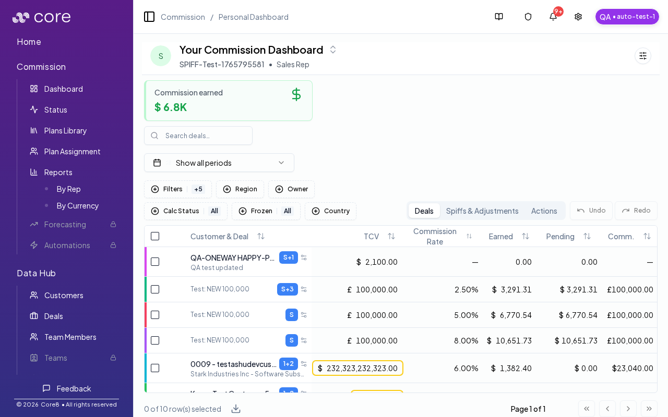Switch to the Spiffs & Adjustments tab

[x=482, y=211]
